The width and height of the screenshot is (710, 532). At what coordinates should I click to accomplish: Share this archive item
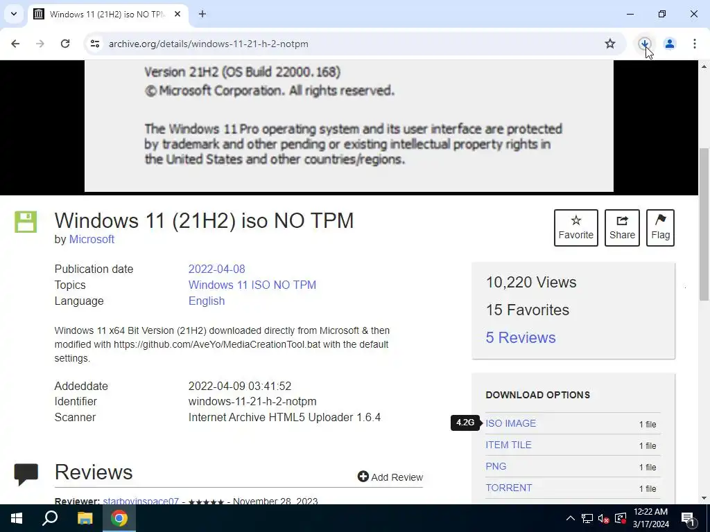[622, 227]
